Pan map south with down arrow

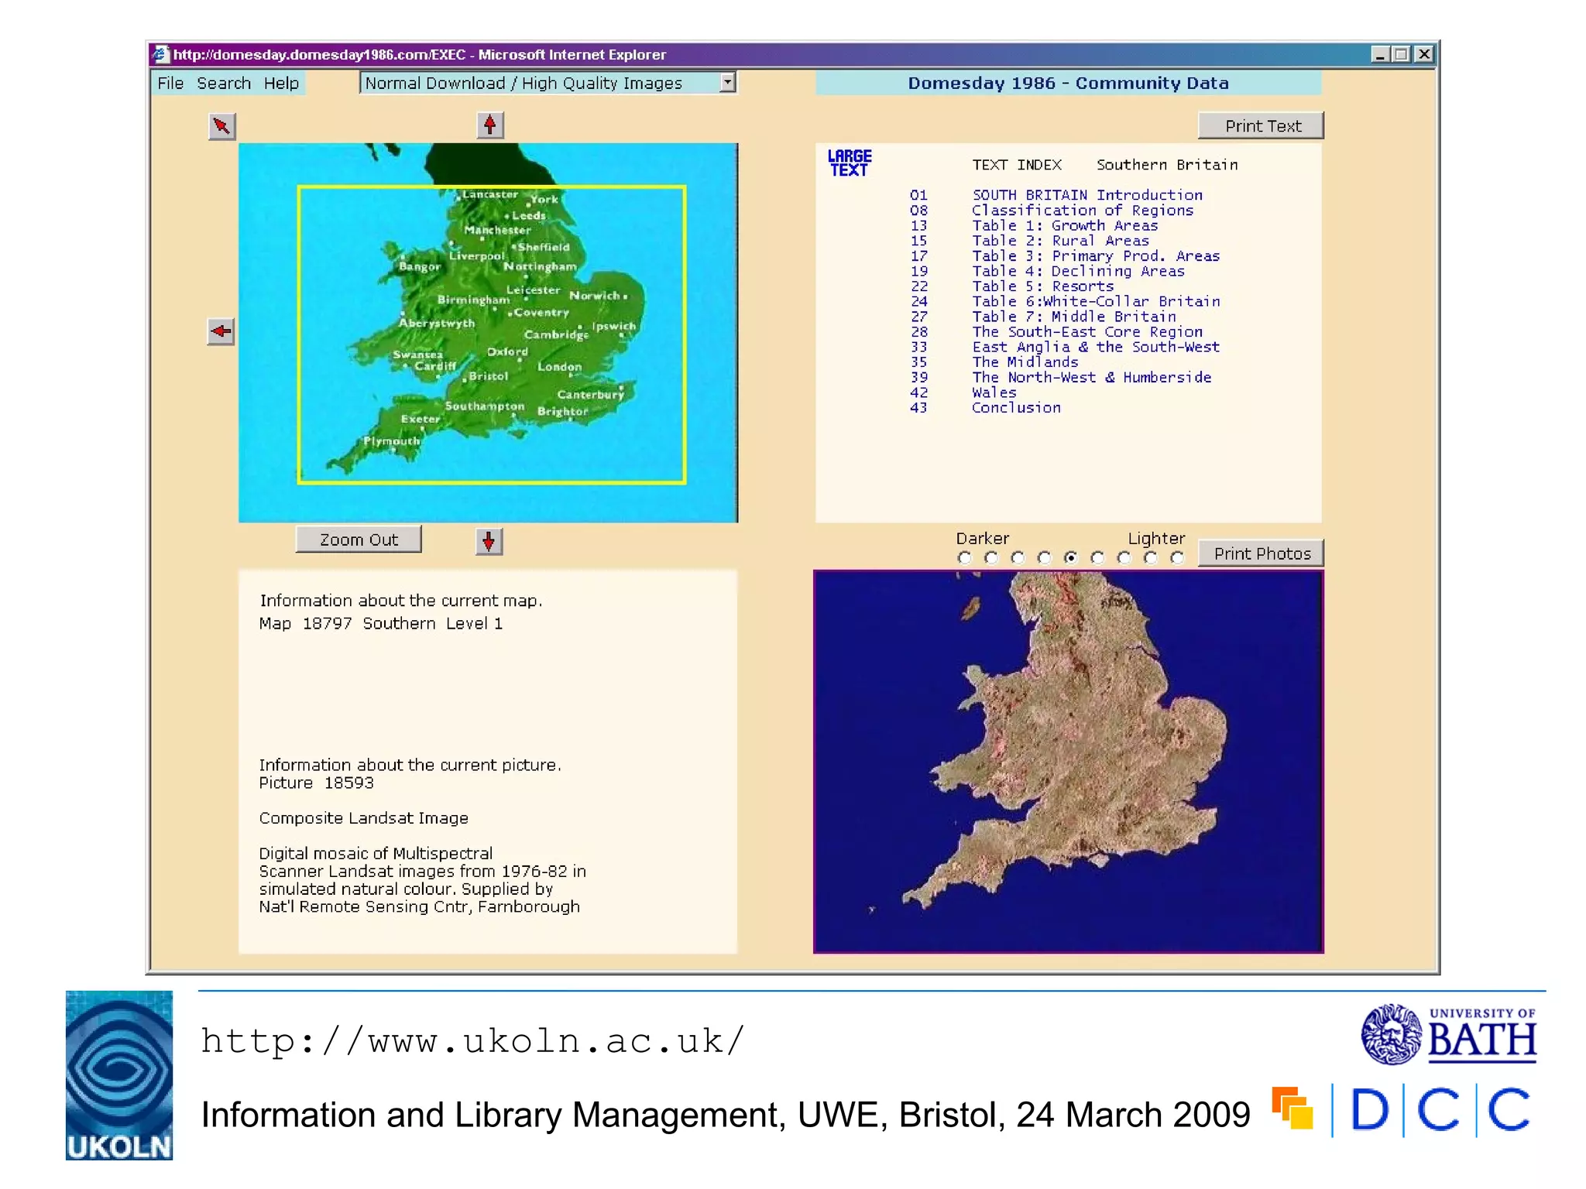point(489,541)
